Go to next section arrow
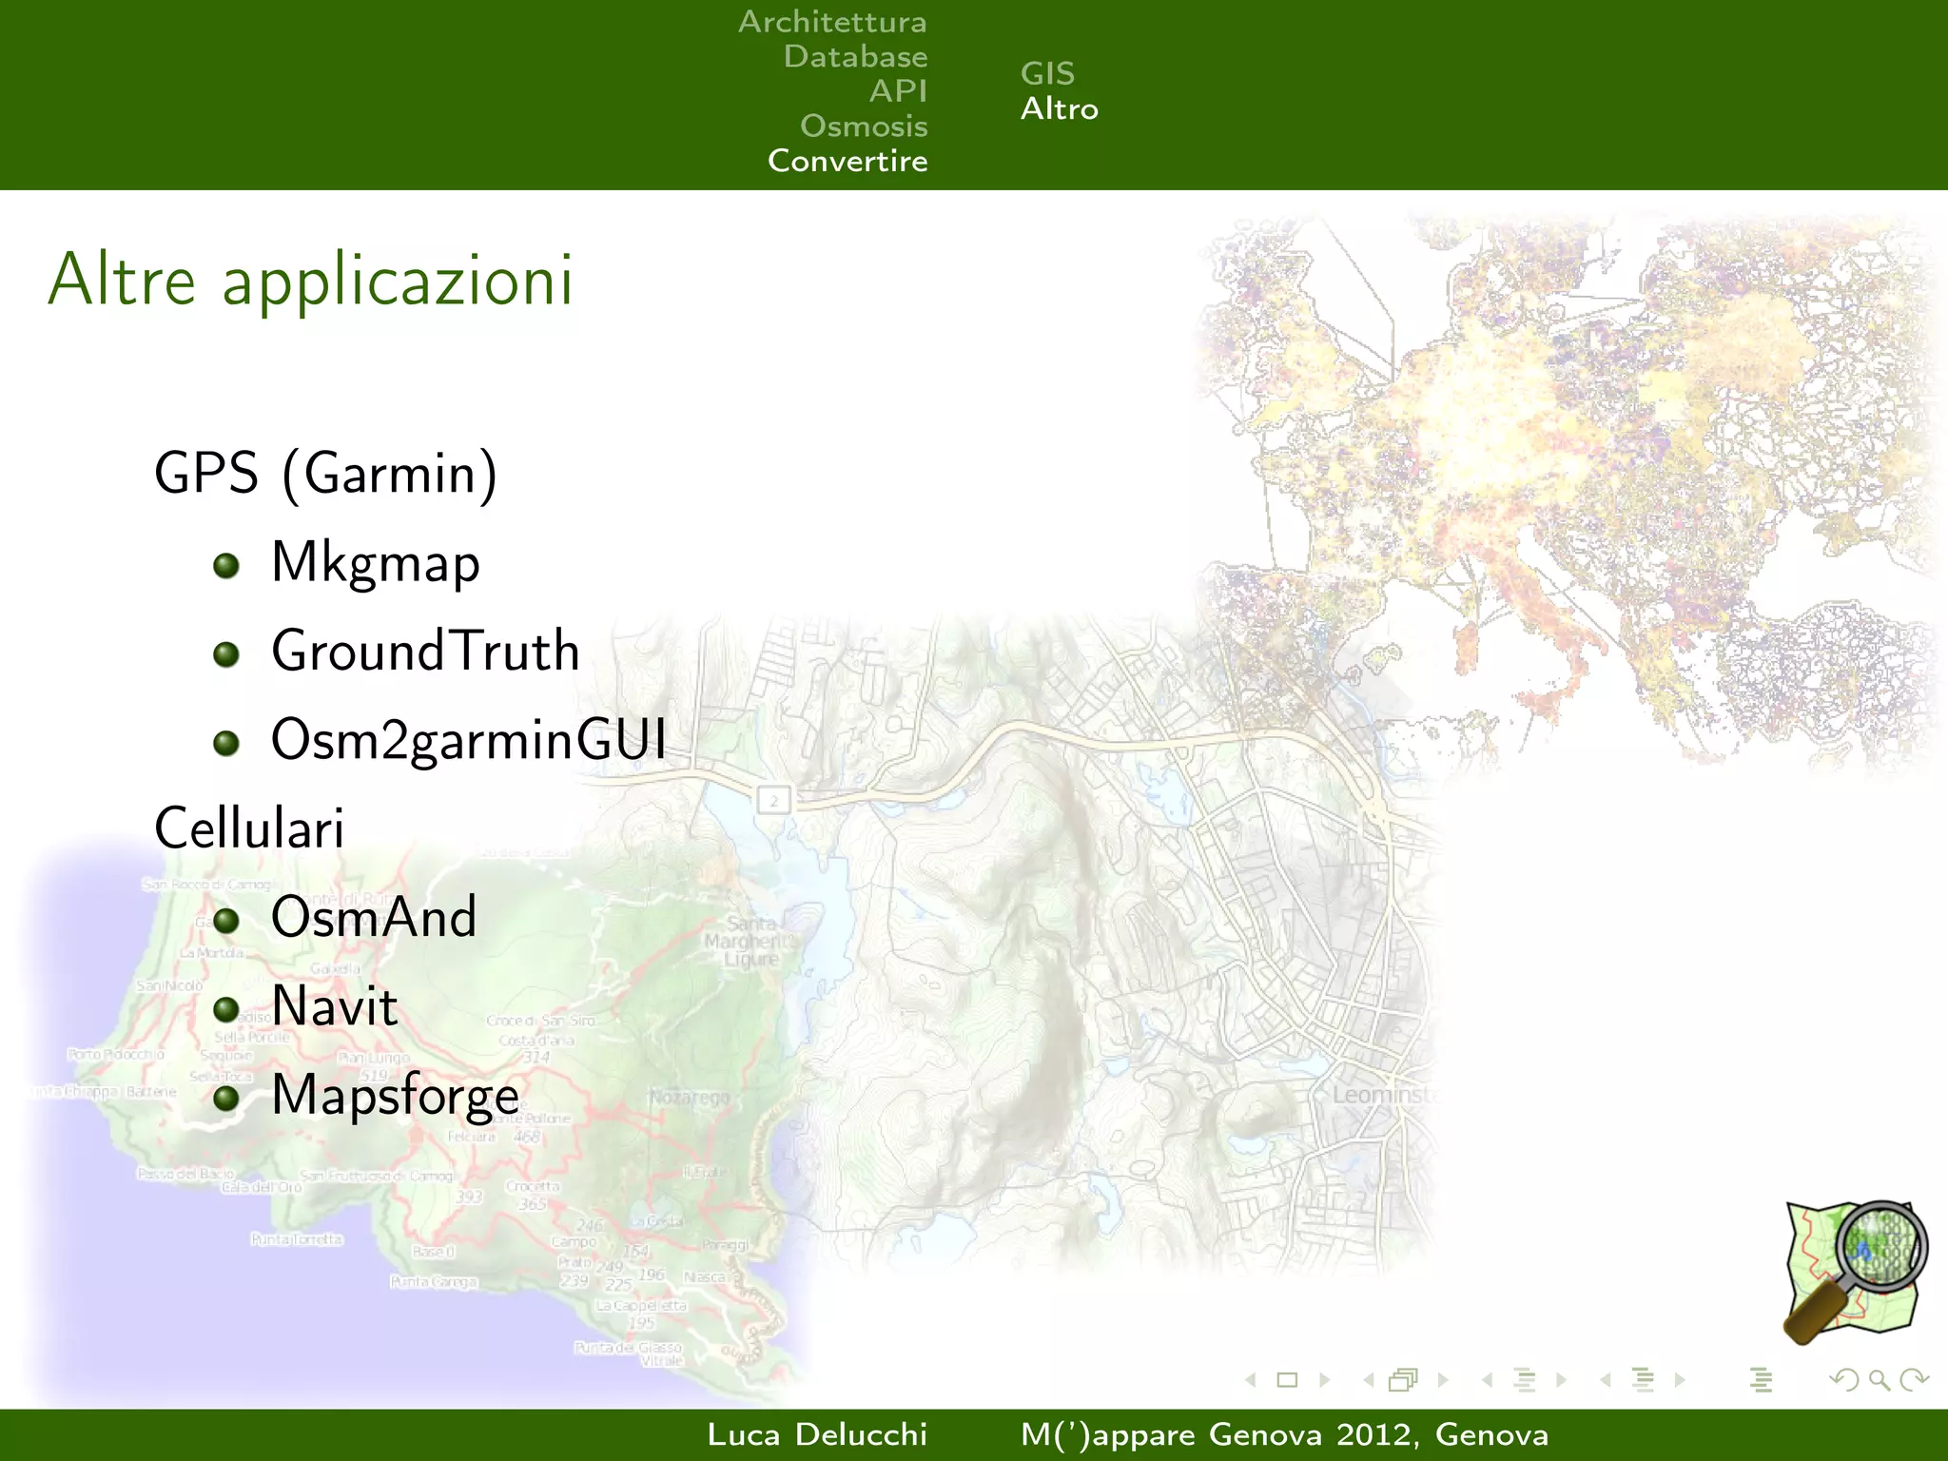Screen dimensions: 1948x1461 pyautogui.click(x=1680, y=1380)
